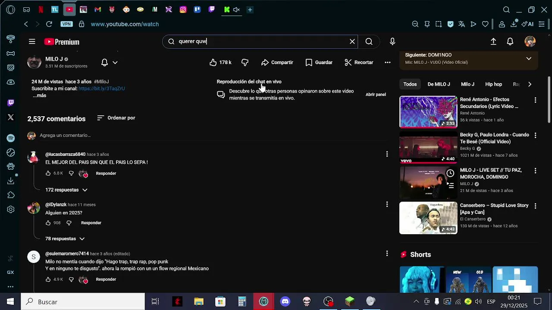The image size is (552, 310).
Task: Save the video with Guardar
Action: 319,62
